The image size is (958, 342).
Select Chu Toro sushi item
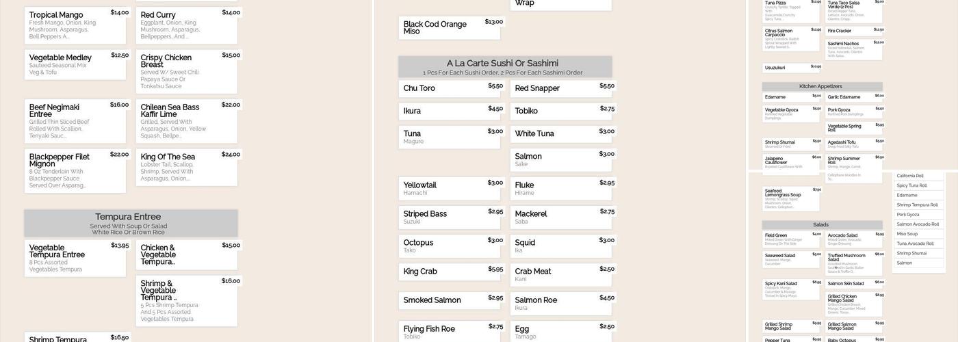[x=450, y=89]
